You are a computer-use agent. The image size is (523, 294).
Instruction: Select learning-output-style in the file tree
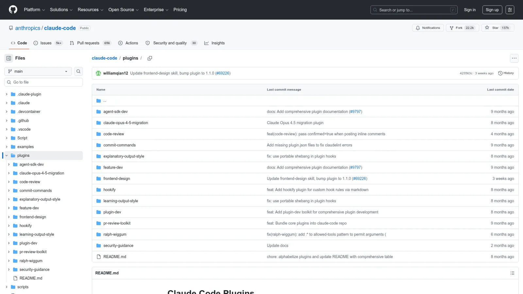pos(37,235)
